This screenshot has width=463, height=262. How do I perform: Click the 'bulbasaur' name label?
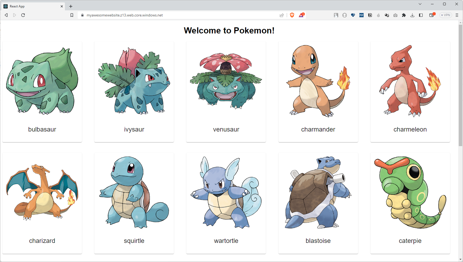tap(42, 129)
